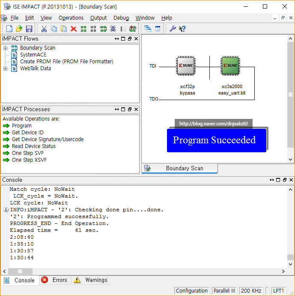Click the tile windows icon
This screenshot has height=296, width=295.
coord(158,29)
